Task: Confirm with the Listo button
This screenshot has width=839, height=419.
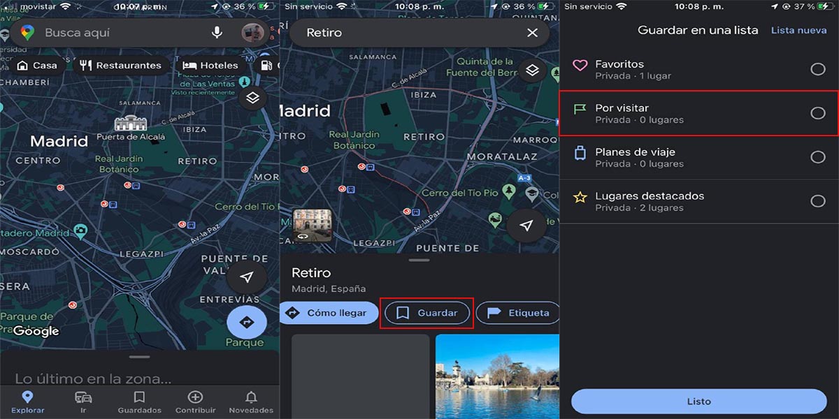Action: click(699, 402)
